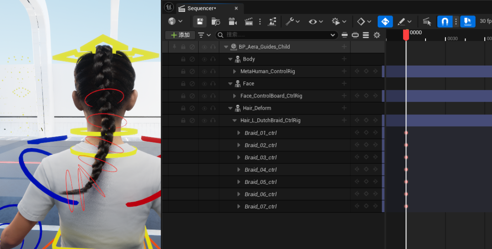This screenshot has width=492, height=249.
Task: Click the Save sequence icon
Action: coord(200,21)
